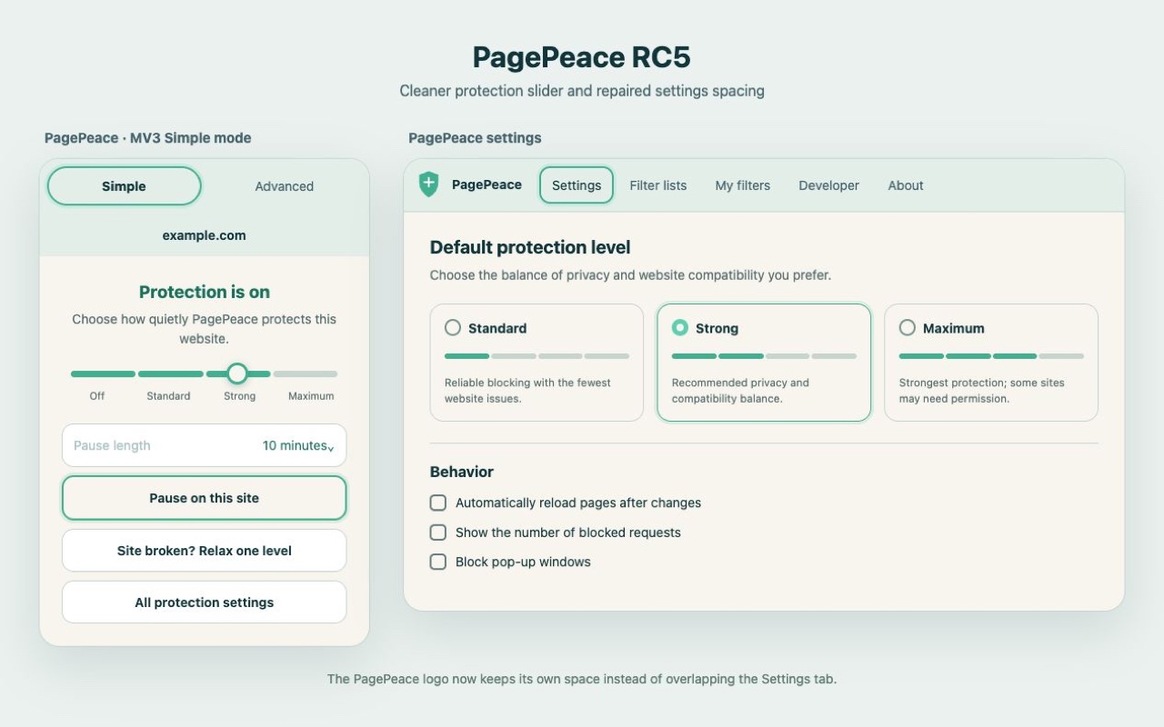The width and height of the screenshot is (1164, 727).
Task: Set protection slider to Standard segment
Action: tap(170, 373)
